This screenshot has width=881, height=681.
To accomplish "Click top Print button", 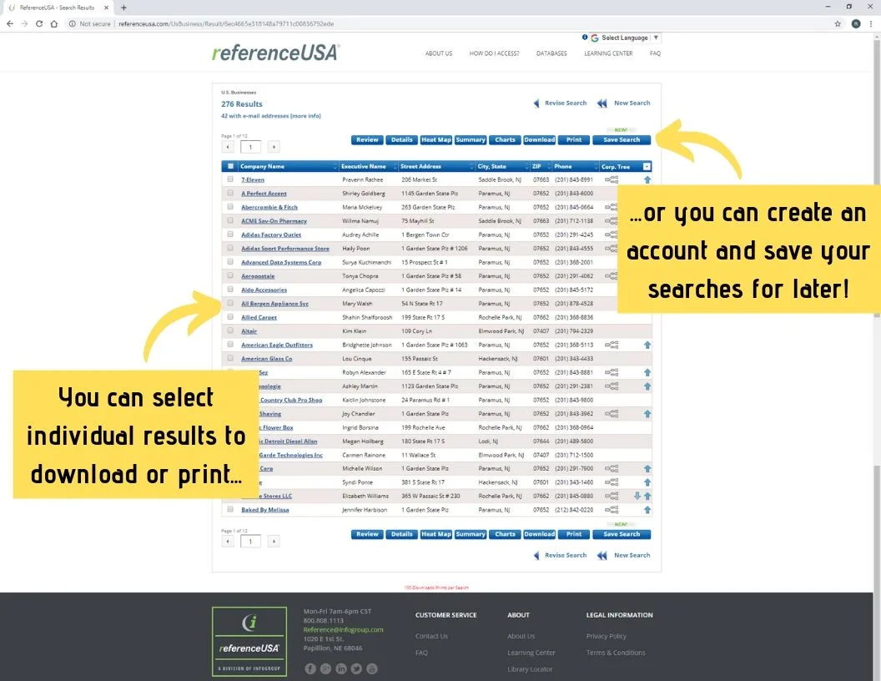I will coord(574,140).
